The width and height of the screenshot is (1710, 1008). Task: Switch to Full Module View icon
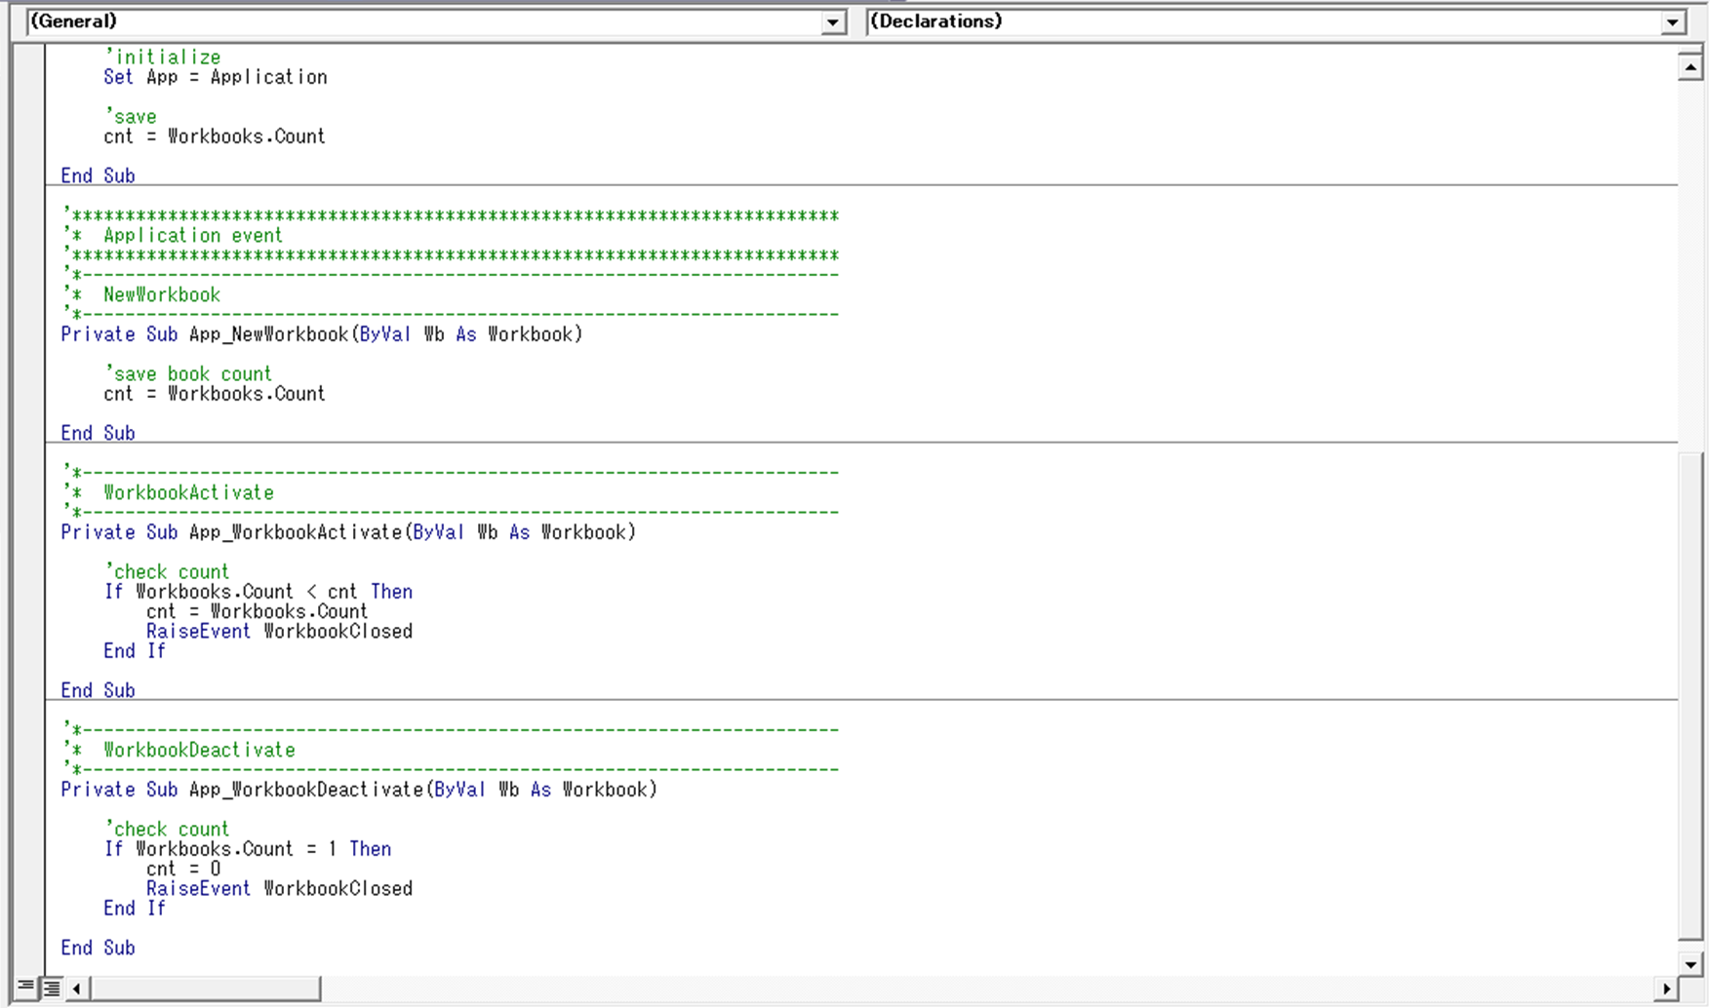(51, 988)
